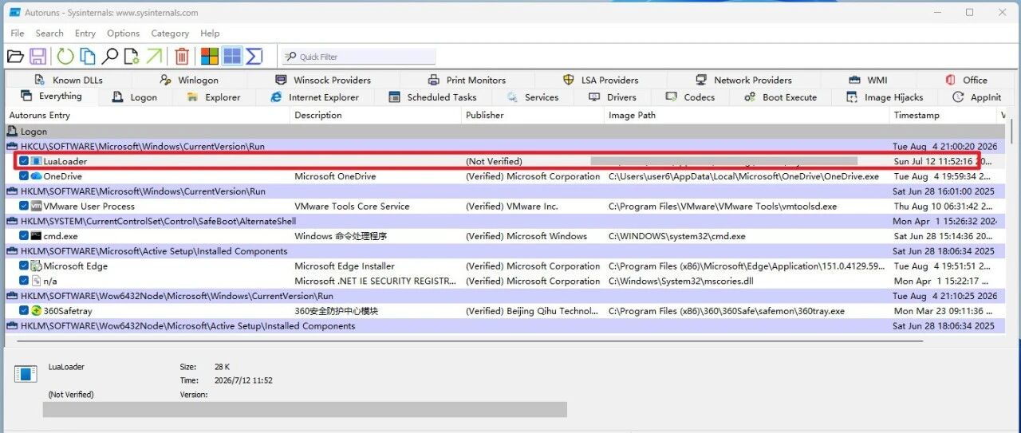
Task: Switch to the Network Providers tab
Action: [743, 80]
